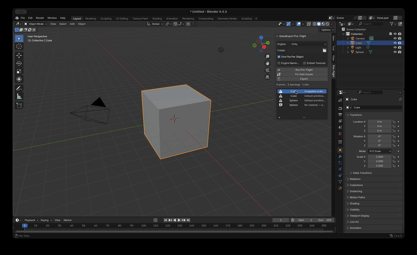Open the Engine dropdown showing Unity

click(x=308, y=44)
